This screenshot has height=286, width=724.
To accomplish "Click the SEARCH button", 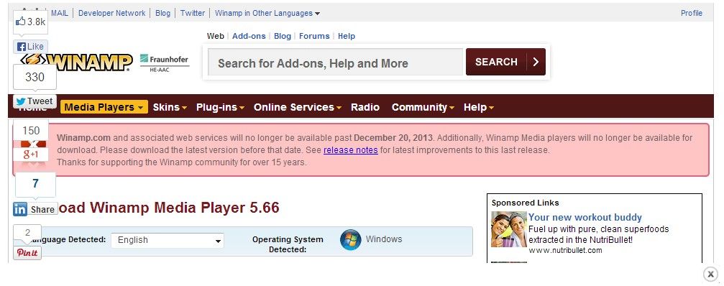I will [505, 62].
